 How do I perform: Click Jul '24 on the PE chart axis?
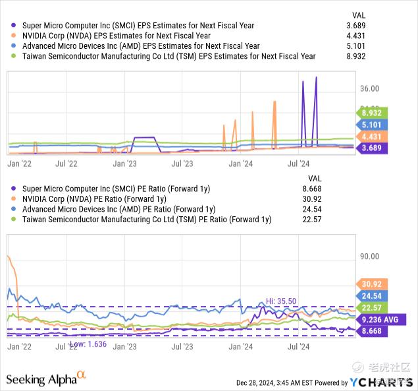299,347
